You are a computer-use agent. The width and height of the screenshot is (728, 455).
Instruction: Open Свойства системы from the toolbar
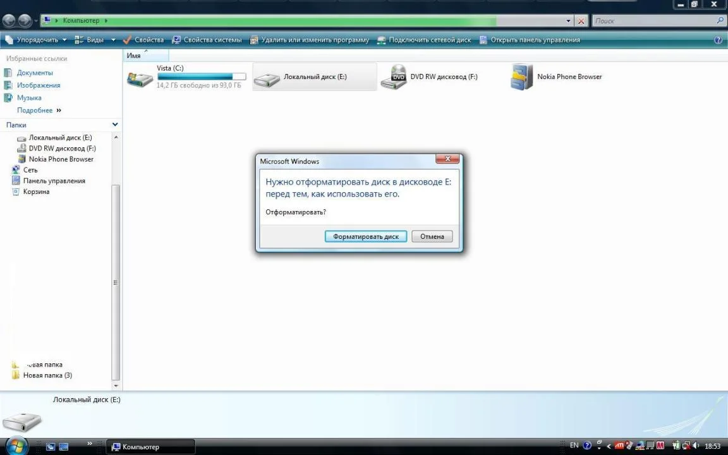[207, 40]
